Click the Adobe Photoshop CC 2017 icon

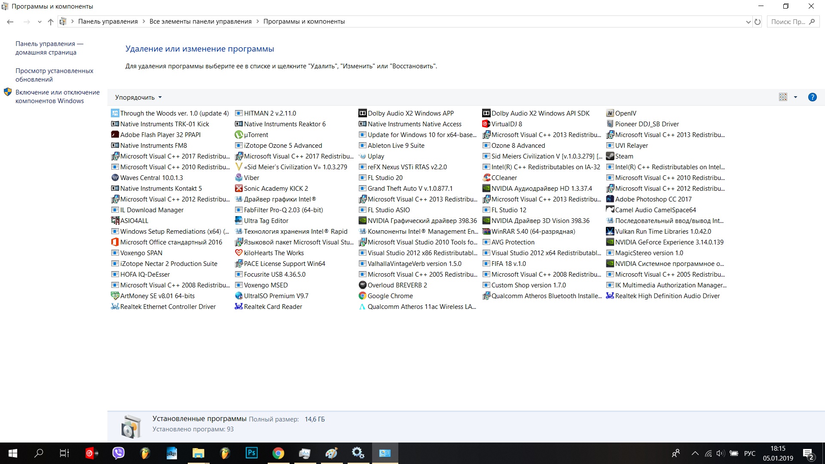(610, 199)
